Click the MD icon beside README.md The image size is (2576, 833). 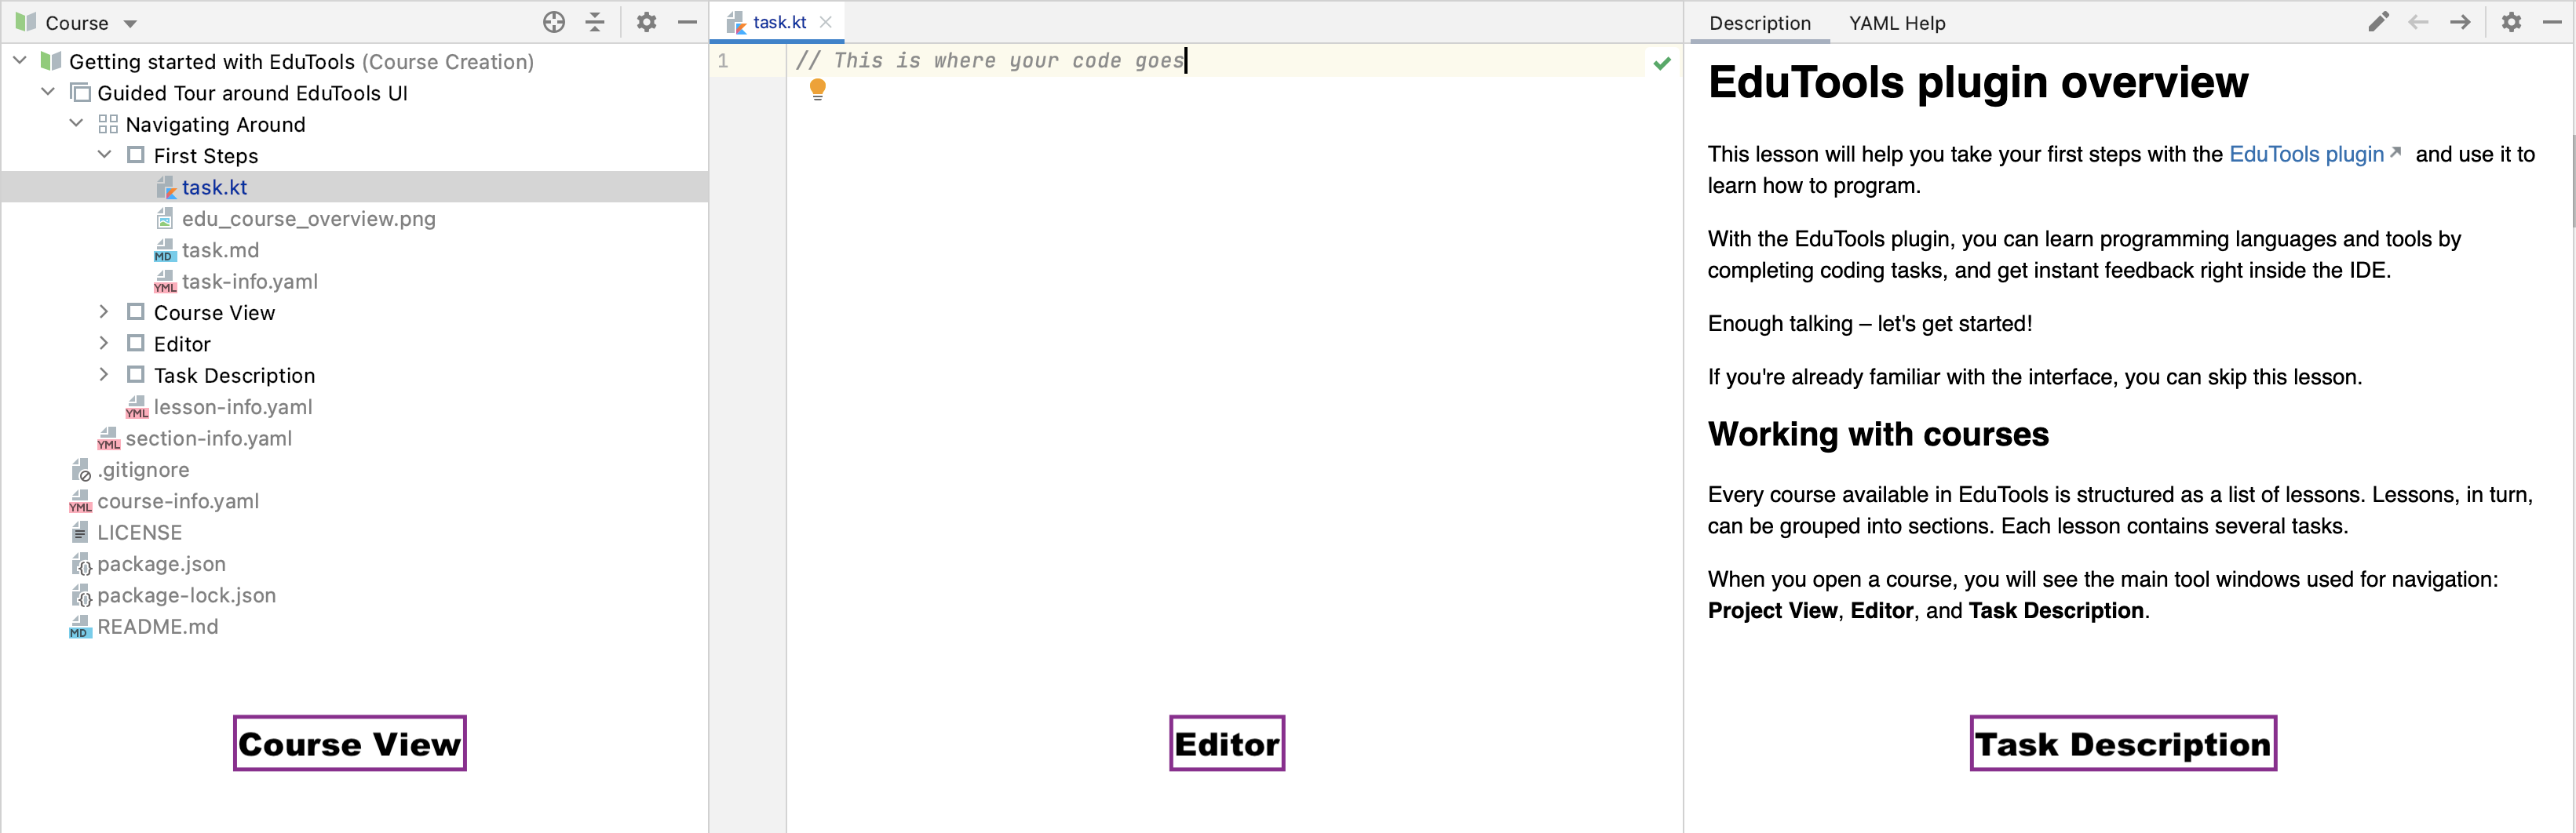[81, 626]
